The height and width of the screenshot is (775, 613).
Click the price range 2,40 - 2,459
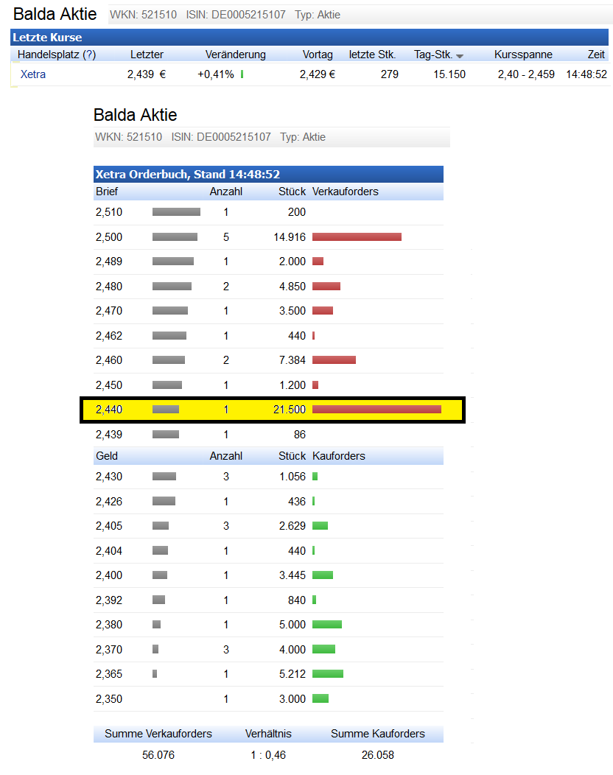[x=526, y=74]
